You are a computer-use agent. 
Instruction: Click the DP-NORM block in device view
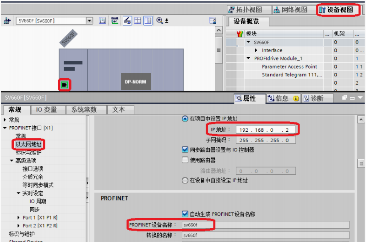click(x=136, y=81)
